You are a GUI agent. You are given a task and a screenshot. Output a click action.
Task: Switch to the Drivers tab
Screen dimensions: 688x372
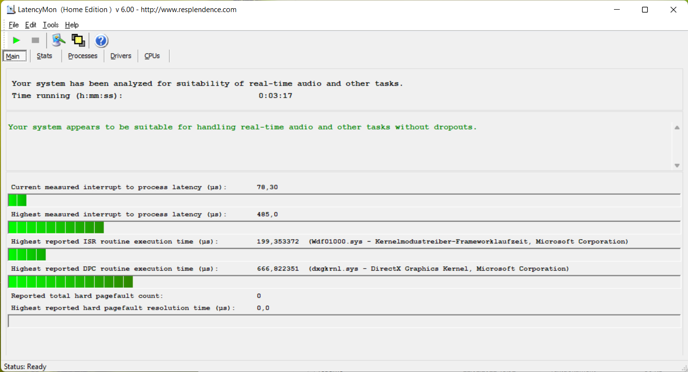pyautogui.click(x=121, y=56)
